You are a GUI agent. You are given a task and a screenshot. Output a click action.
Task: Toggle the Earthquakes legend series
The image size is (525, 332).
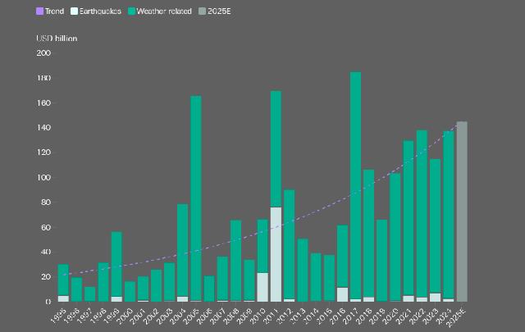tap(96, 11)
